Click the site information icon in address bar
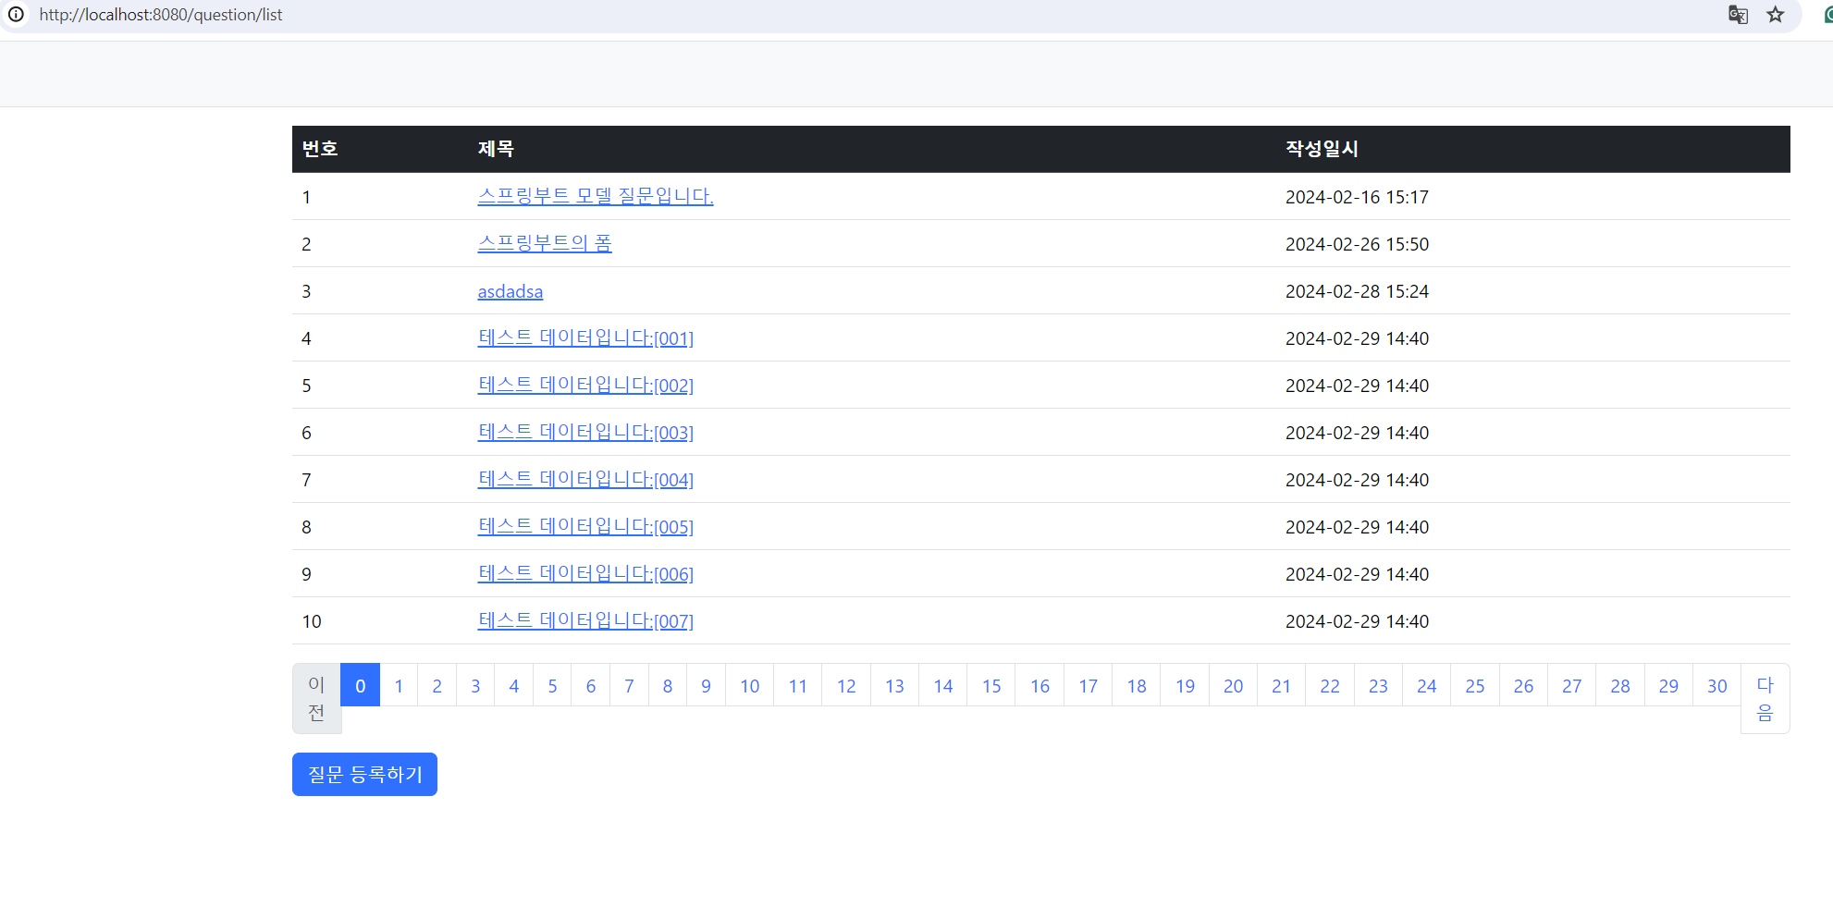 point(16,14)
